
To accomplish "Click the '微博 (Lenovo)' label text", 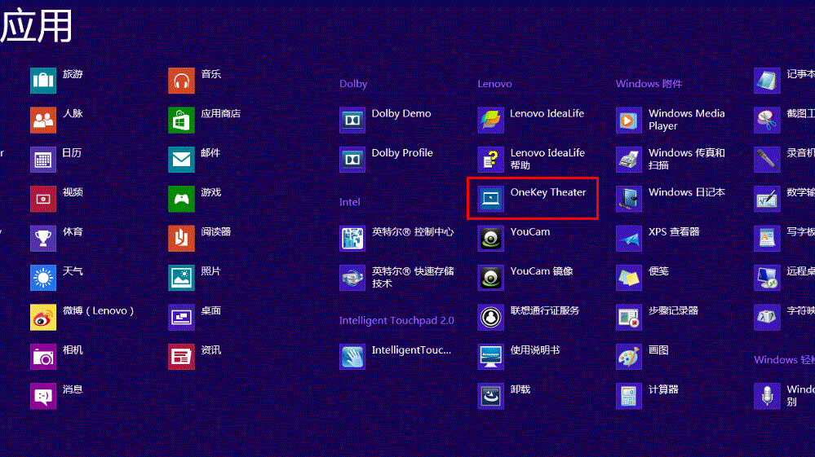I will pyautogui.click(x=98, y=310).
